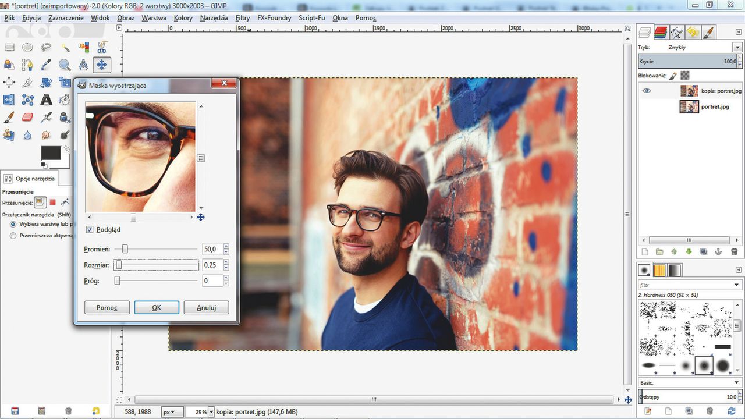Select the Foreground Select tool
The height and width of the screenshot is (419, 745).
9,65
